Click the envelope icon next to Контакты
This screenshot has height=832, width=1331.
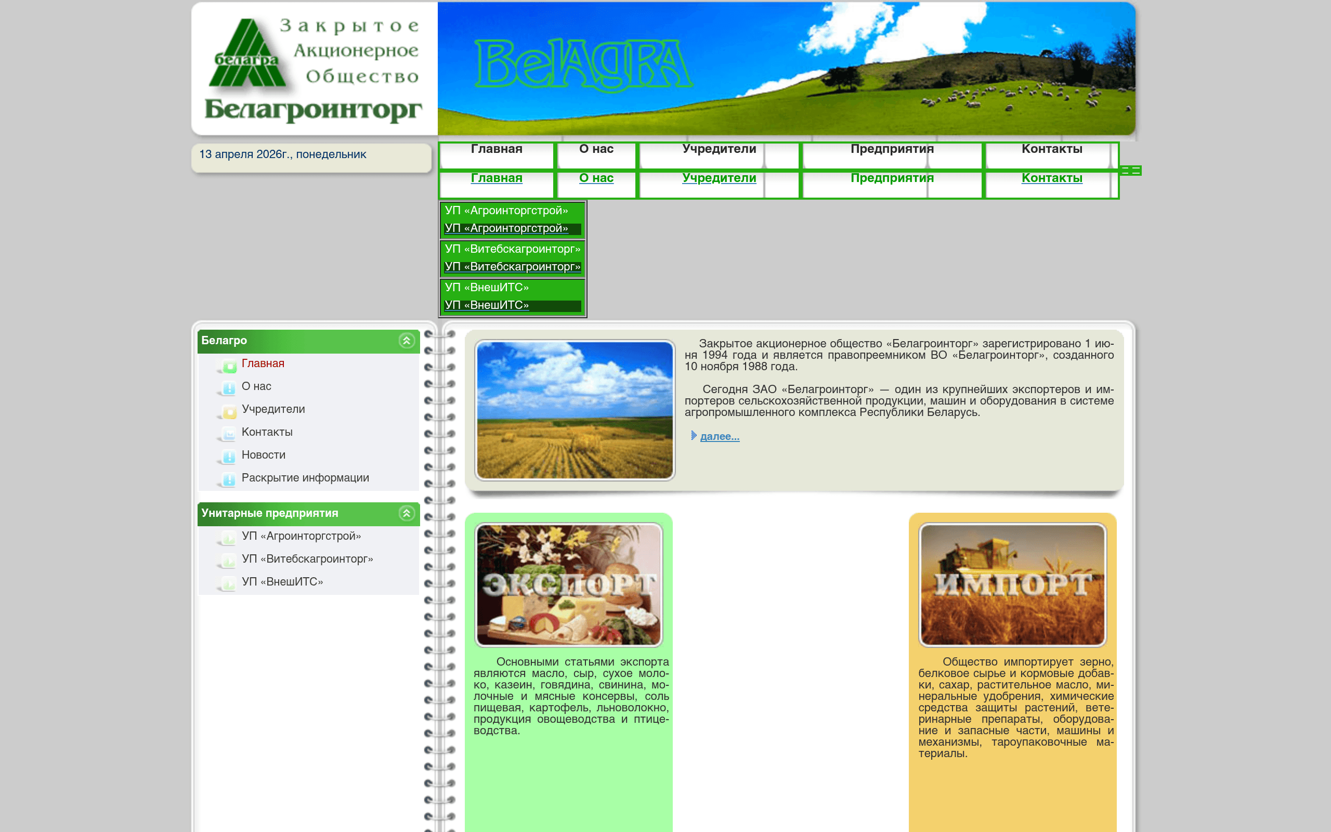[x=229, y=434]
